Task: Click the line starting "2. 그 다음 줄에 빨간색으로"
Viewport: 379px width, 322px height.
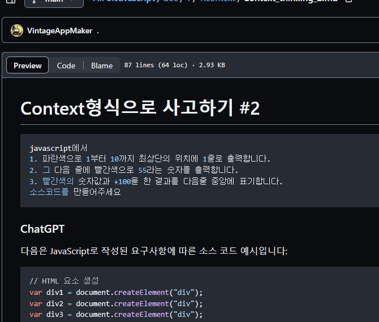Action: coord(133,170)
